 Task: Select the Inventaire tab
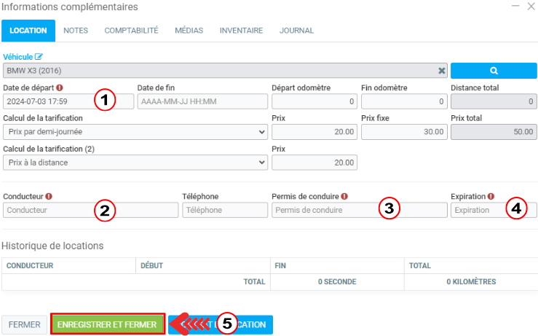pos(241,31)
